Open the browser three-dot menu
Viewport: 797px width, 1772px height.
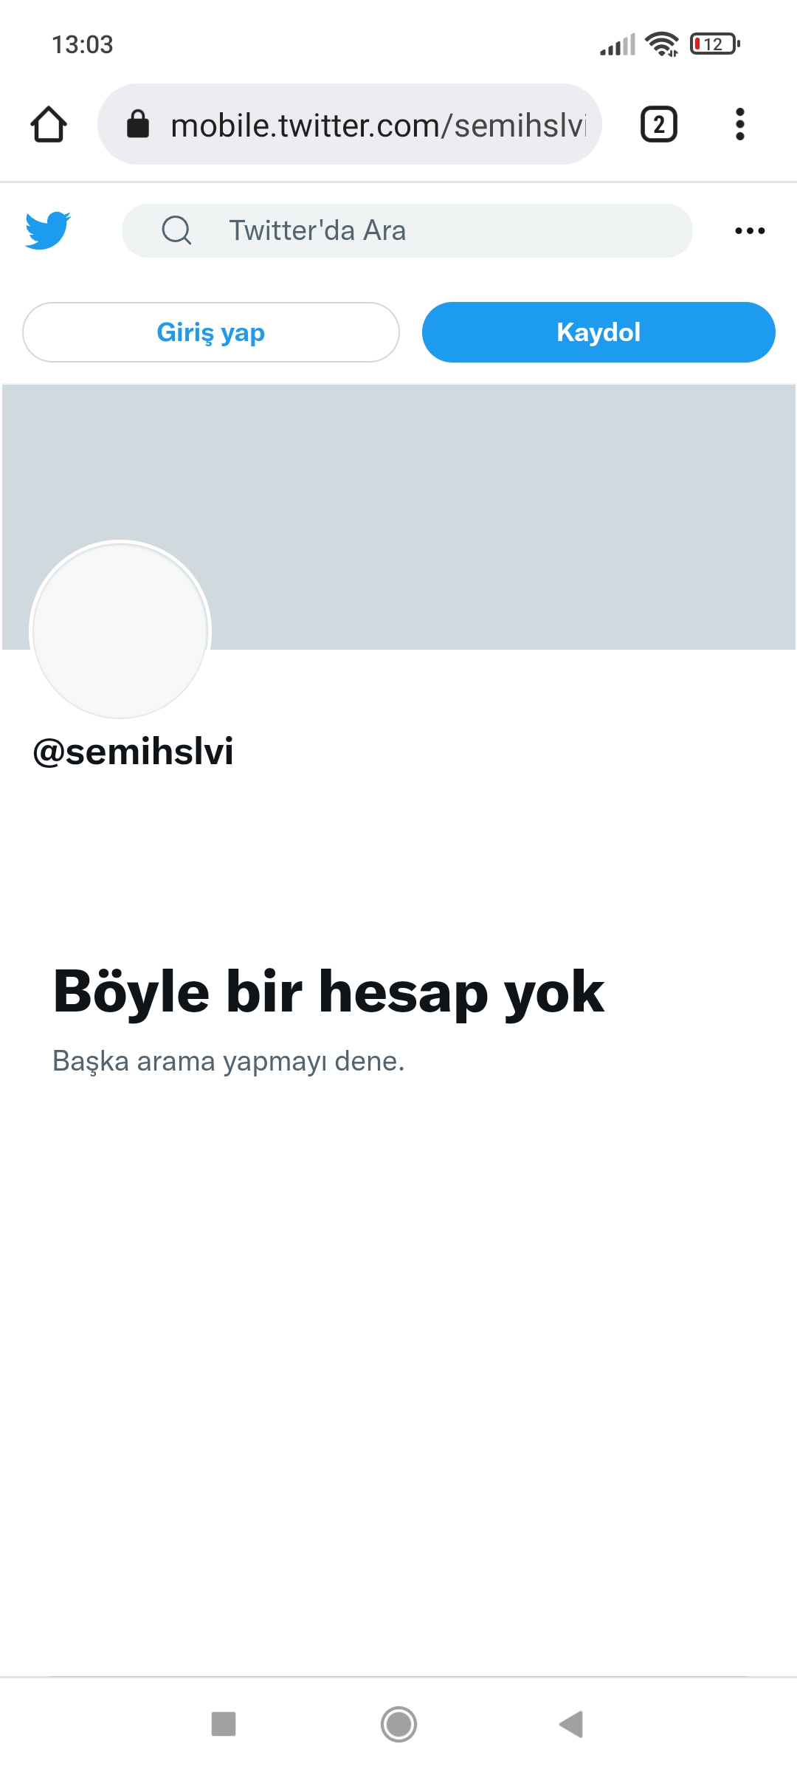click(739, 124)
